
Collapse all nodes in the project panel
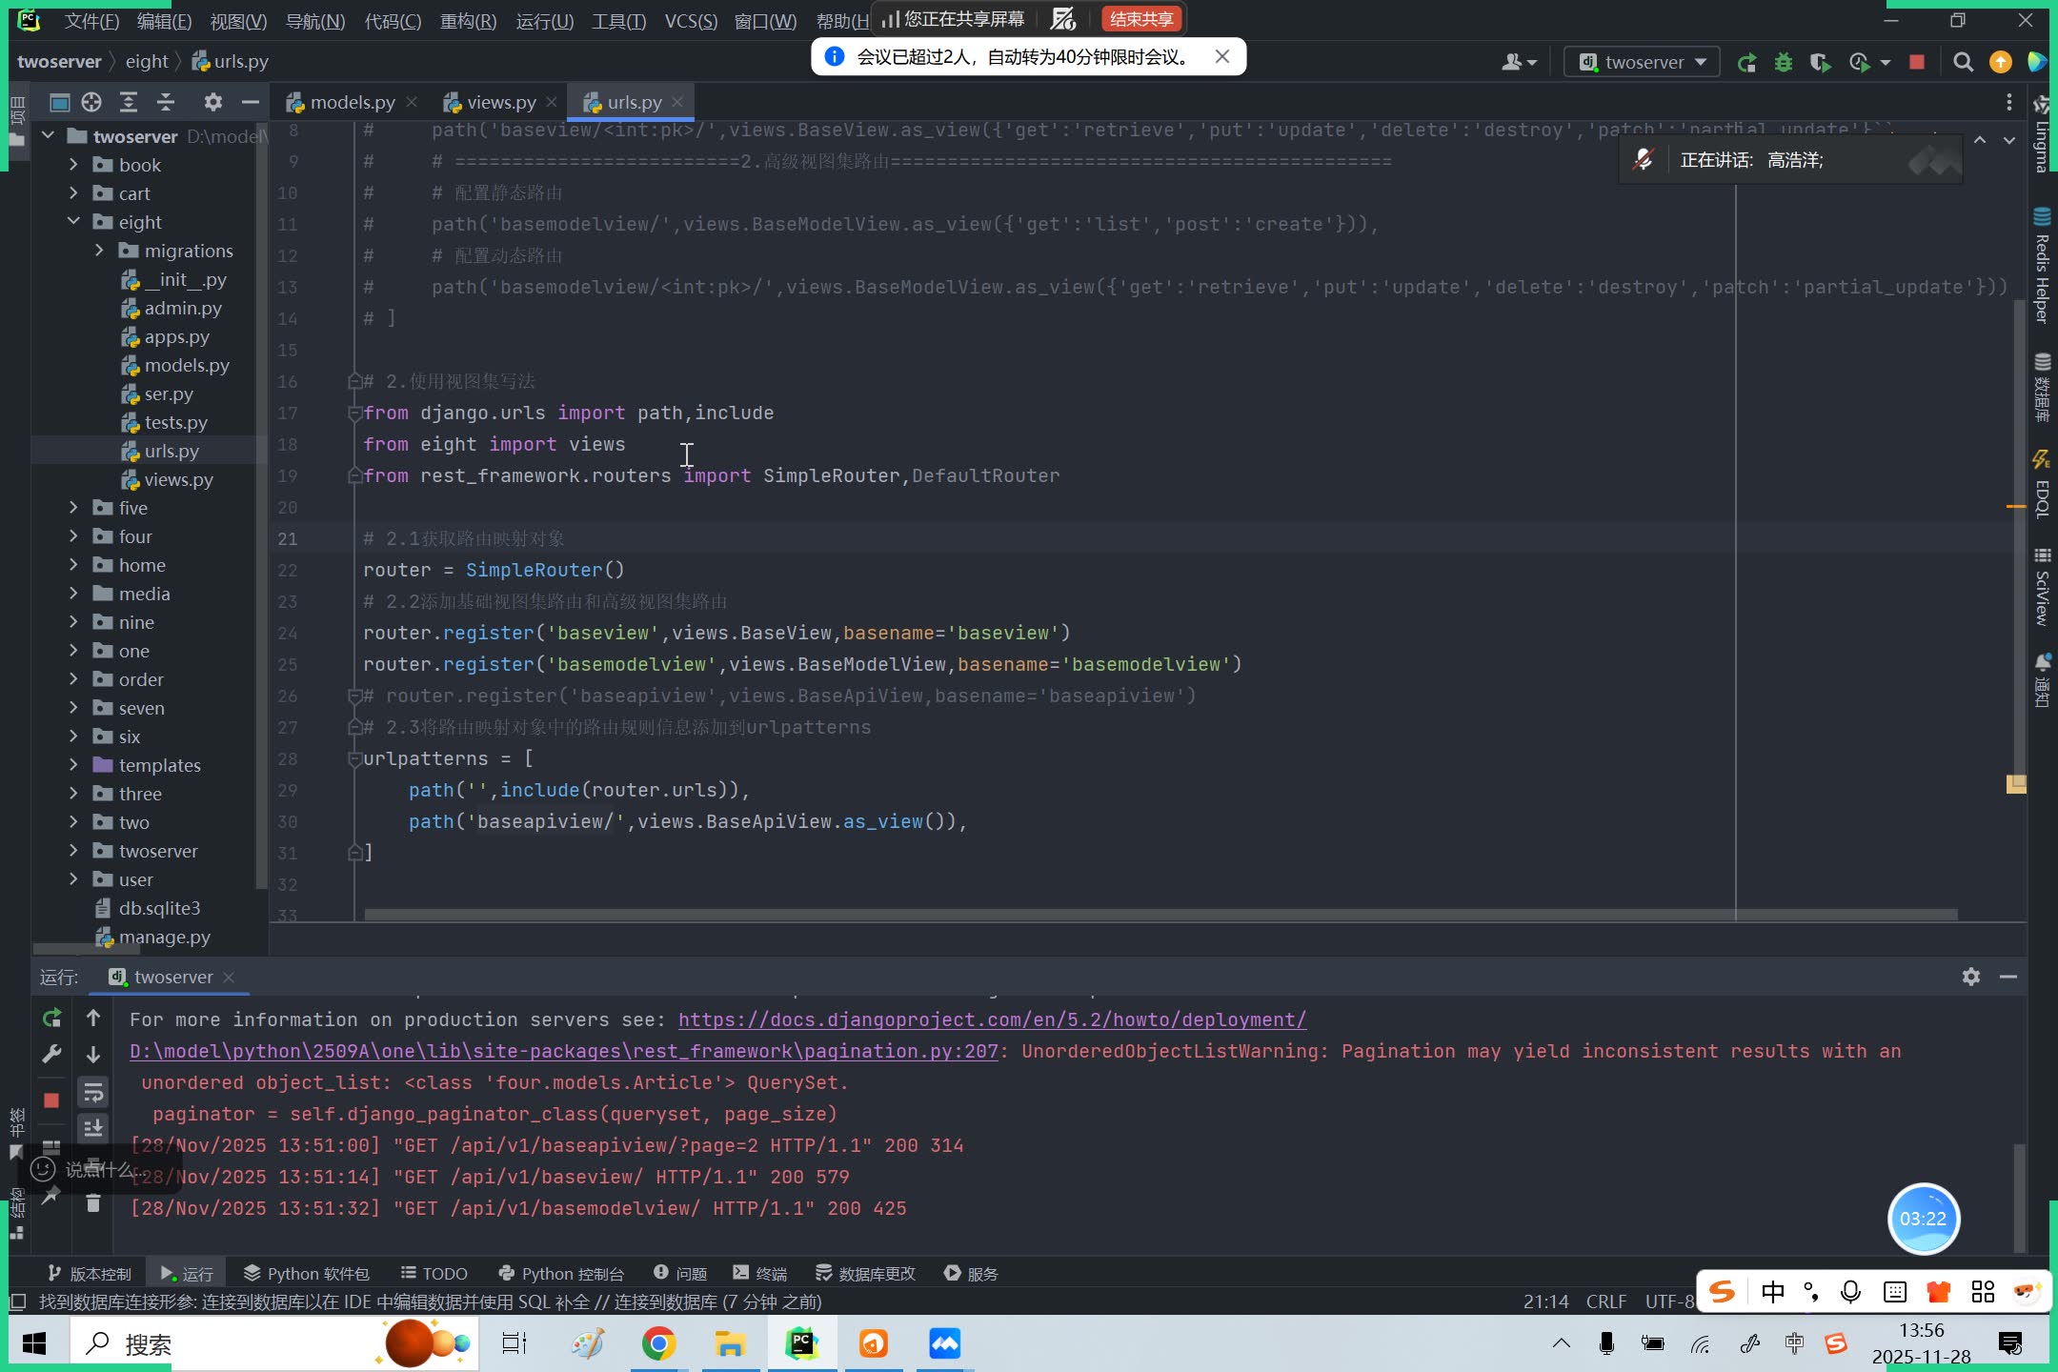[166, 102]
